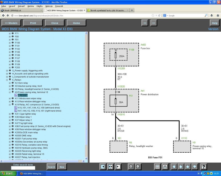Pan diagram up with up arrow icon
Viewport: 221px width, 176px height.
[x=188, y=167]
